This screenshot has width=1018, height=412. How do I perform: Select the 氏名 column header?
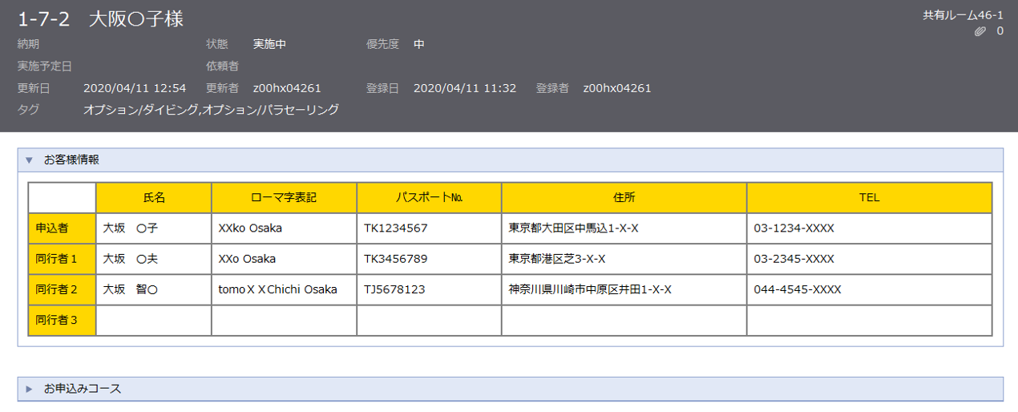[x=153, y=197]
